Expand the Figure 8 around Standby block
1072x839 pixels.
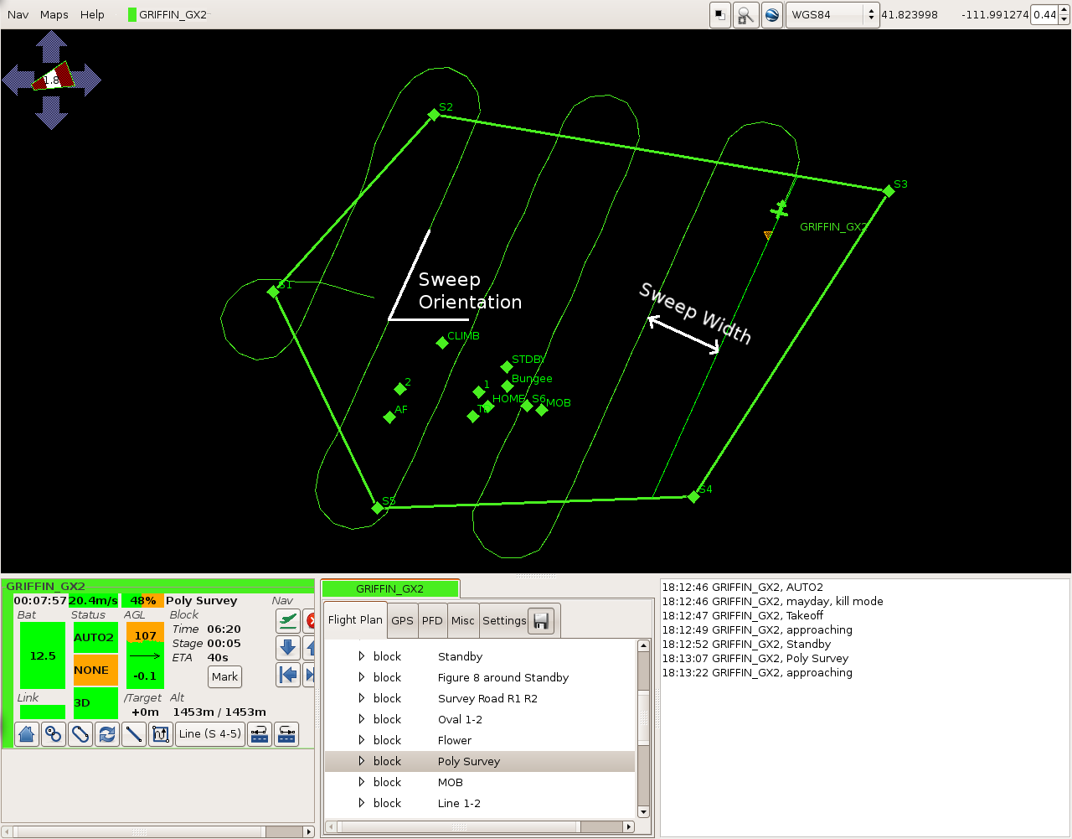coord(362,677)
